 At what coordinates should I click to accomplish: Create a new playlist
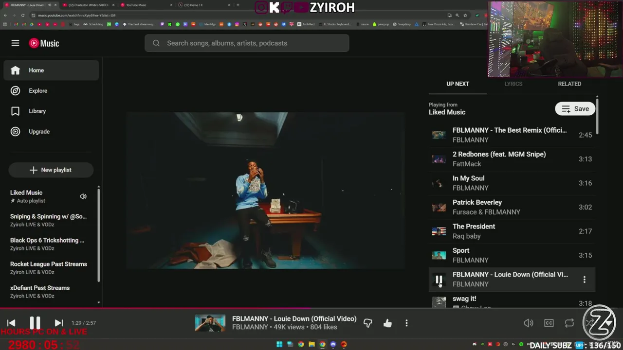point(51,170)
